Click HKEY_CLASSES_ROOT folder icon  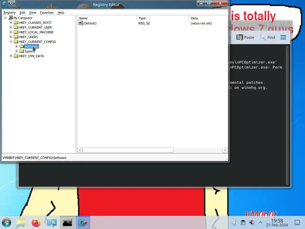coord(16,22)
